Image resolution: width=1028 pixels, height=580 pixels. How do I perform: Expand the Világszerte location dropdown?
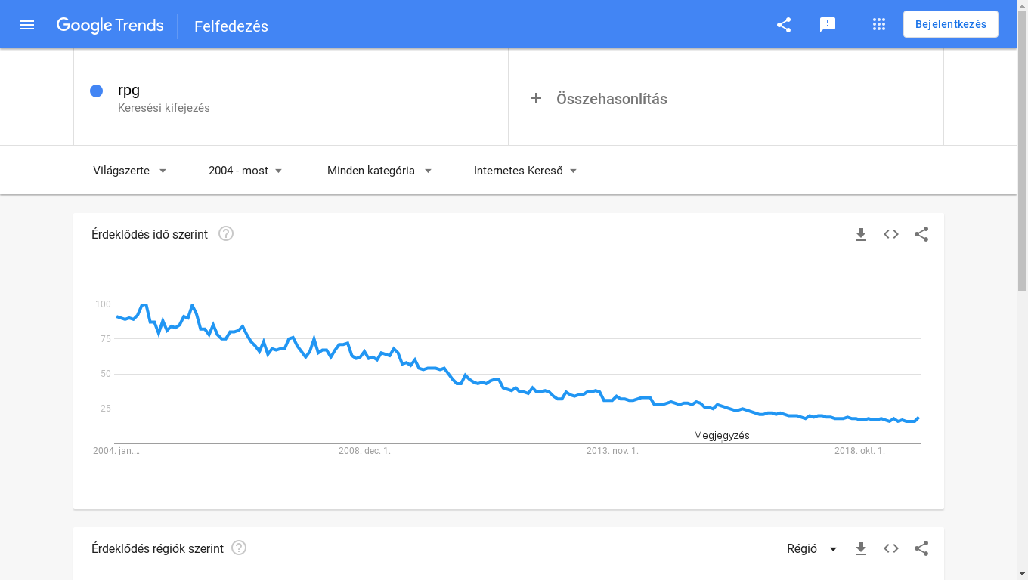coord(130,171)
